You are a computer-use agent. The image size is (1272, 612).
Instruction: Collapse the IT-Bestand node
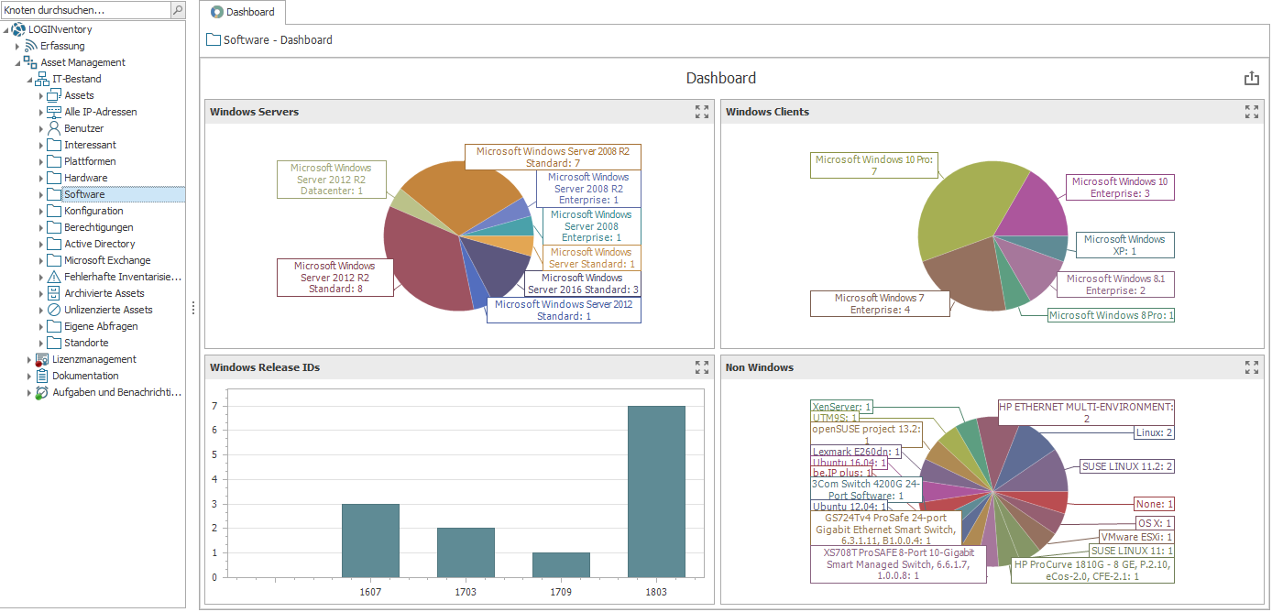coord(30,80)
